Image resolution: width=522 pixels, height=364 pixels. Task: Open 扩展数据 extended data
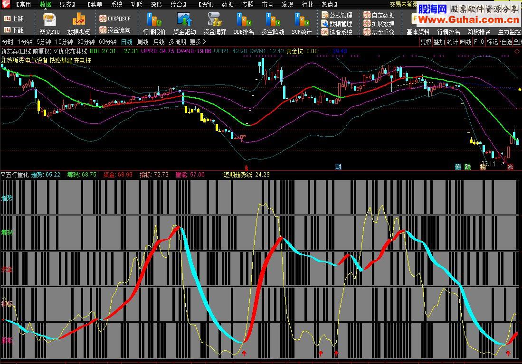coord(379,24)
